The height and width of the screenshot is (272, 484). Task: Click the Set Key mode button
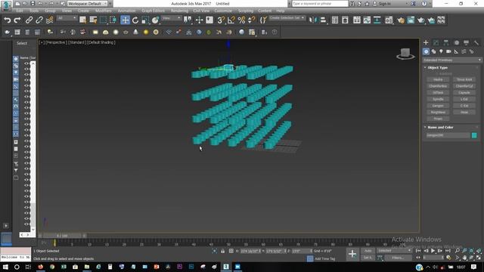point(368,258)
